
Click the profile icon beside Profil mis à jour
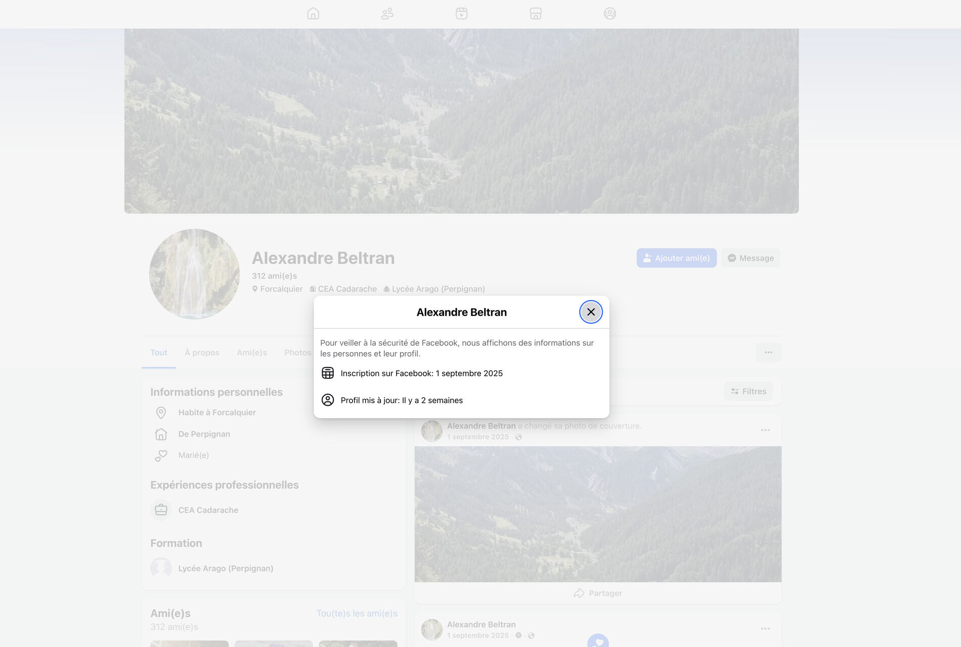pyautogui.click(x=328, y=400)
